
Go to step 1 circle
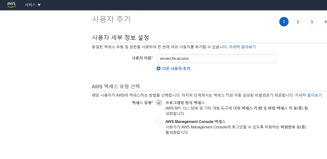284,22
